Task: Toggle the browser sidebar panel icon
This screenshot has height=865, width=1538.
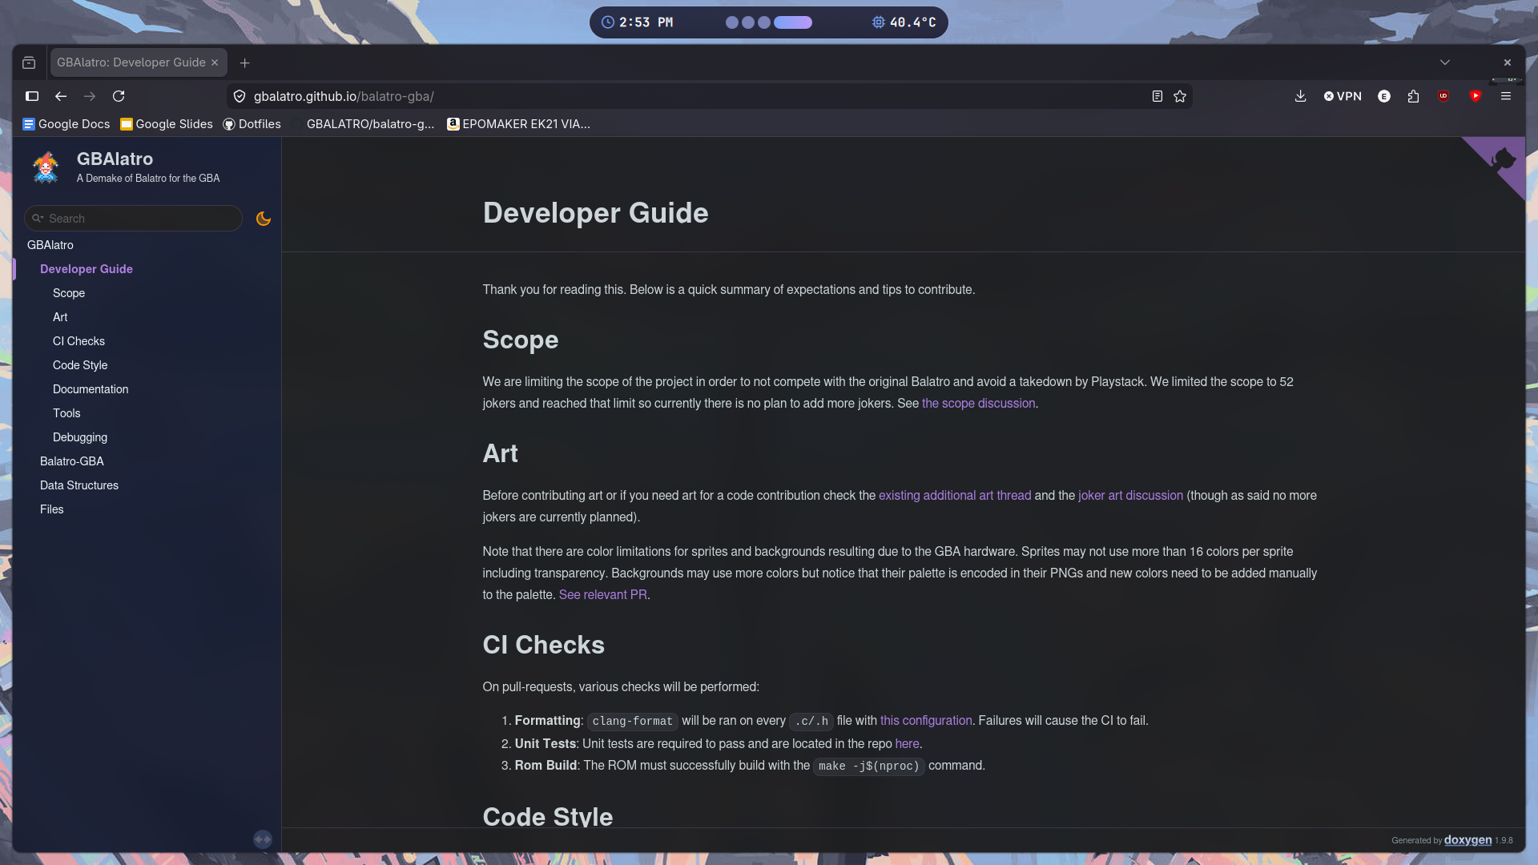Action: (32, 96)
